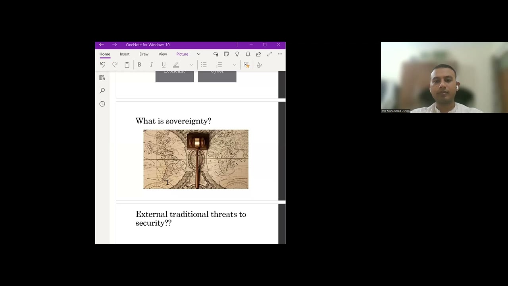Image resolution: width=508 pixels, height=286 pixels.
Task: Check the cloud sync status
Action: click(x=216, y=54)
